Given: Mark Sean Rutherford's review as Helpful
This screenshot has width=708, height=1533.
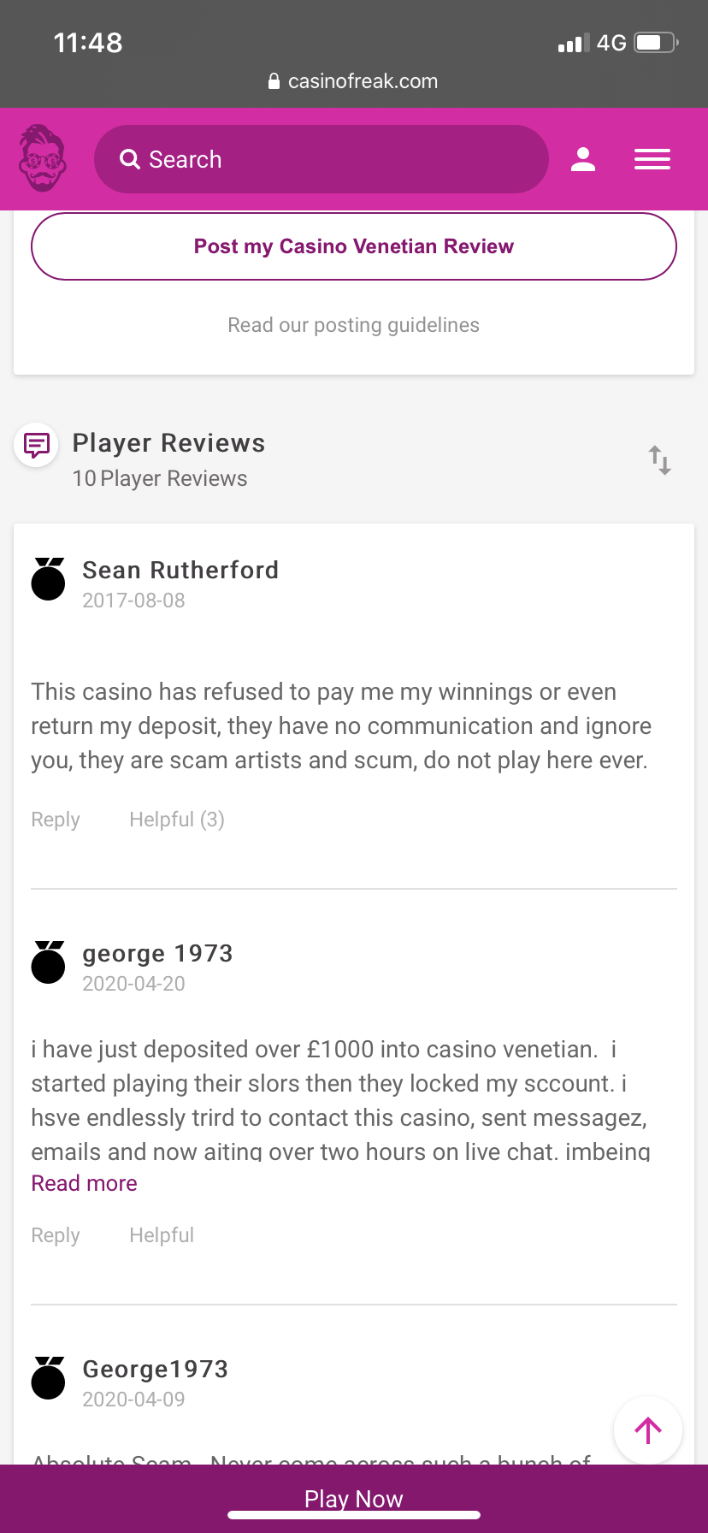Looking at the screenshot, I should [177, 820].
